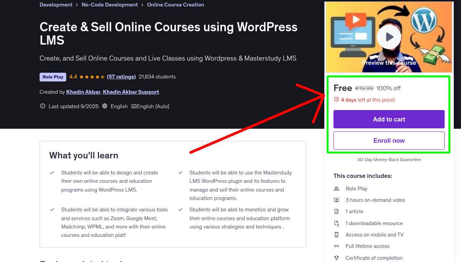Click the on-demand video icon
Viewport: 461px width, 262px height.
[x=337, y=200]
